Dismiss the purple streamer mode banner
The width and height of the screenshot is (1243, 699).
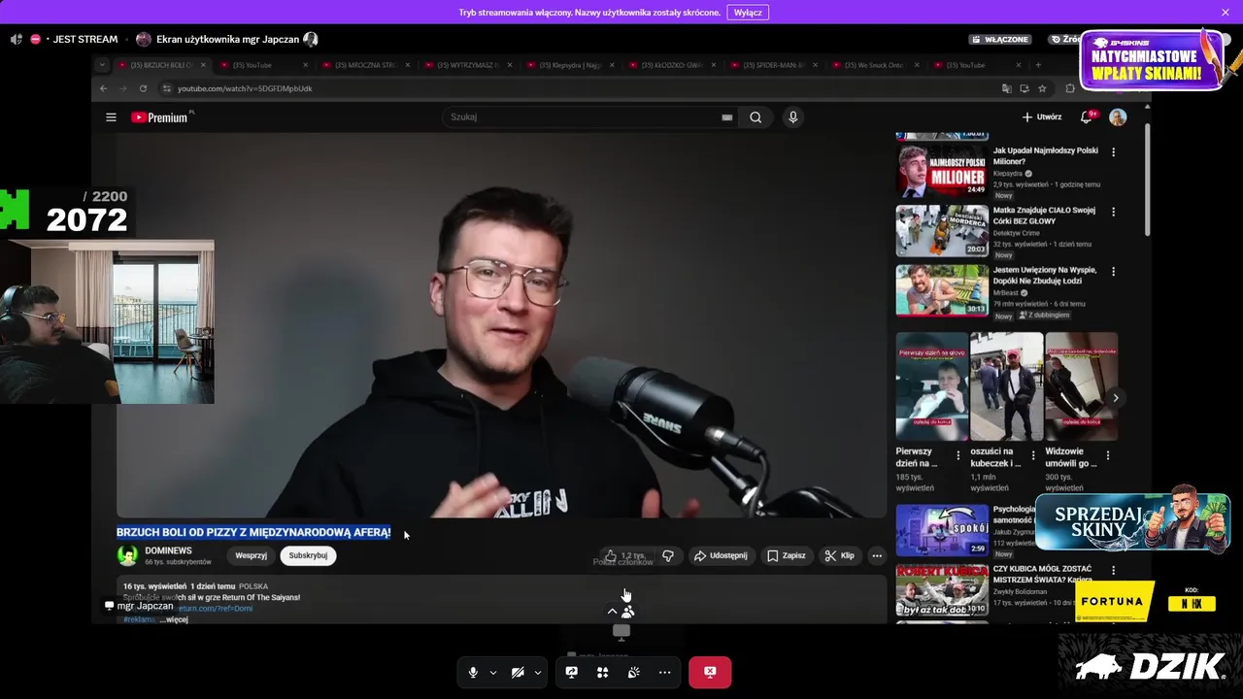[1226, 13]
